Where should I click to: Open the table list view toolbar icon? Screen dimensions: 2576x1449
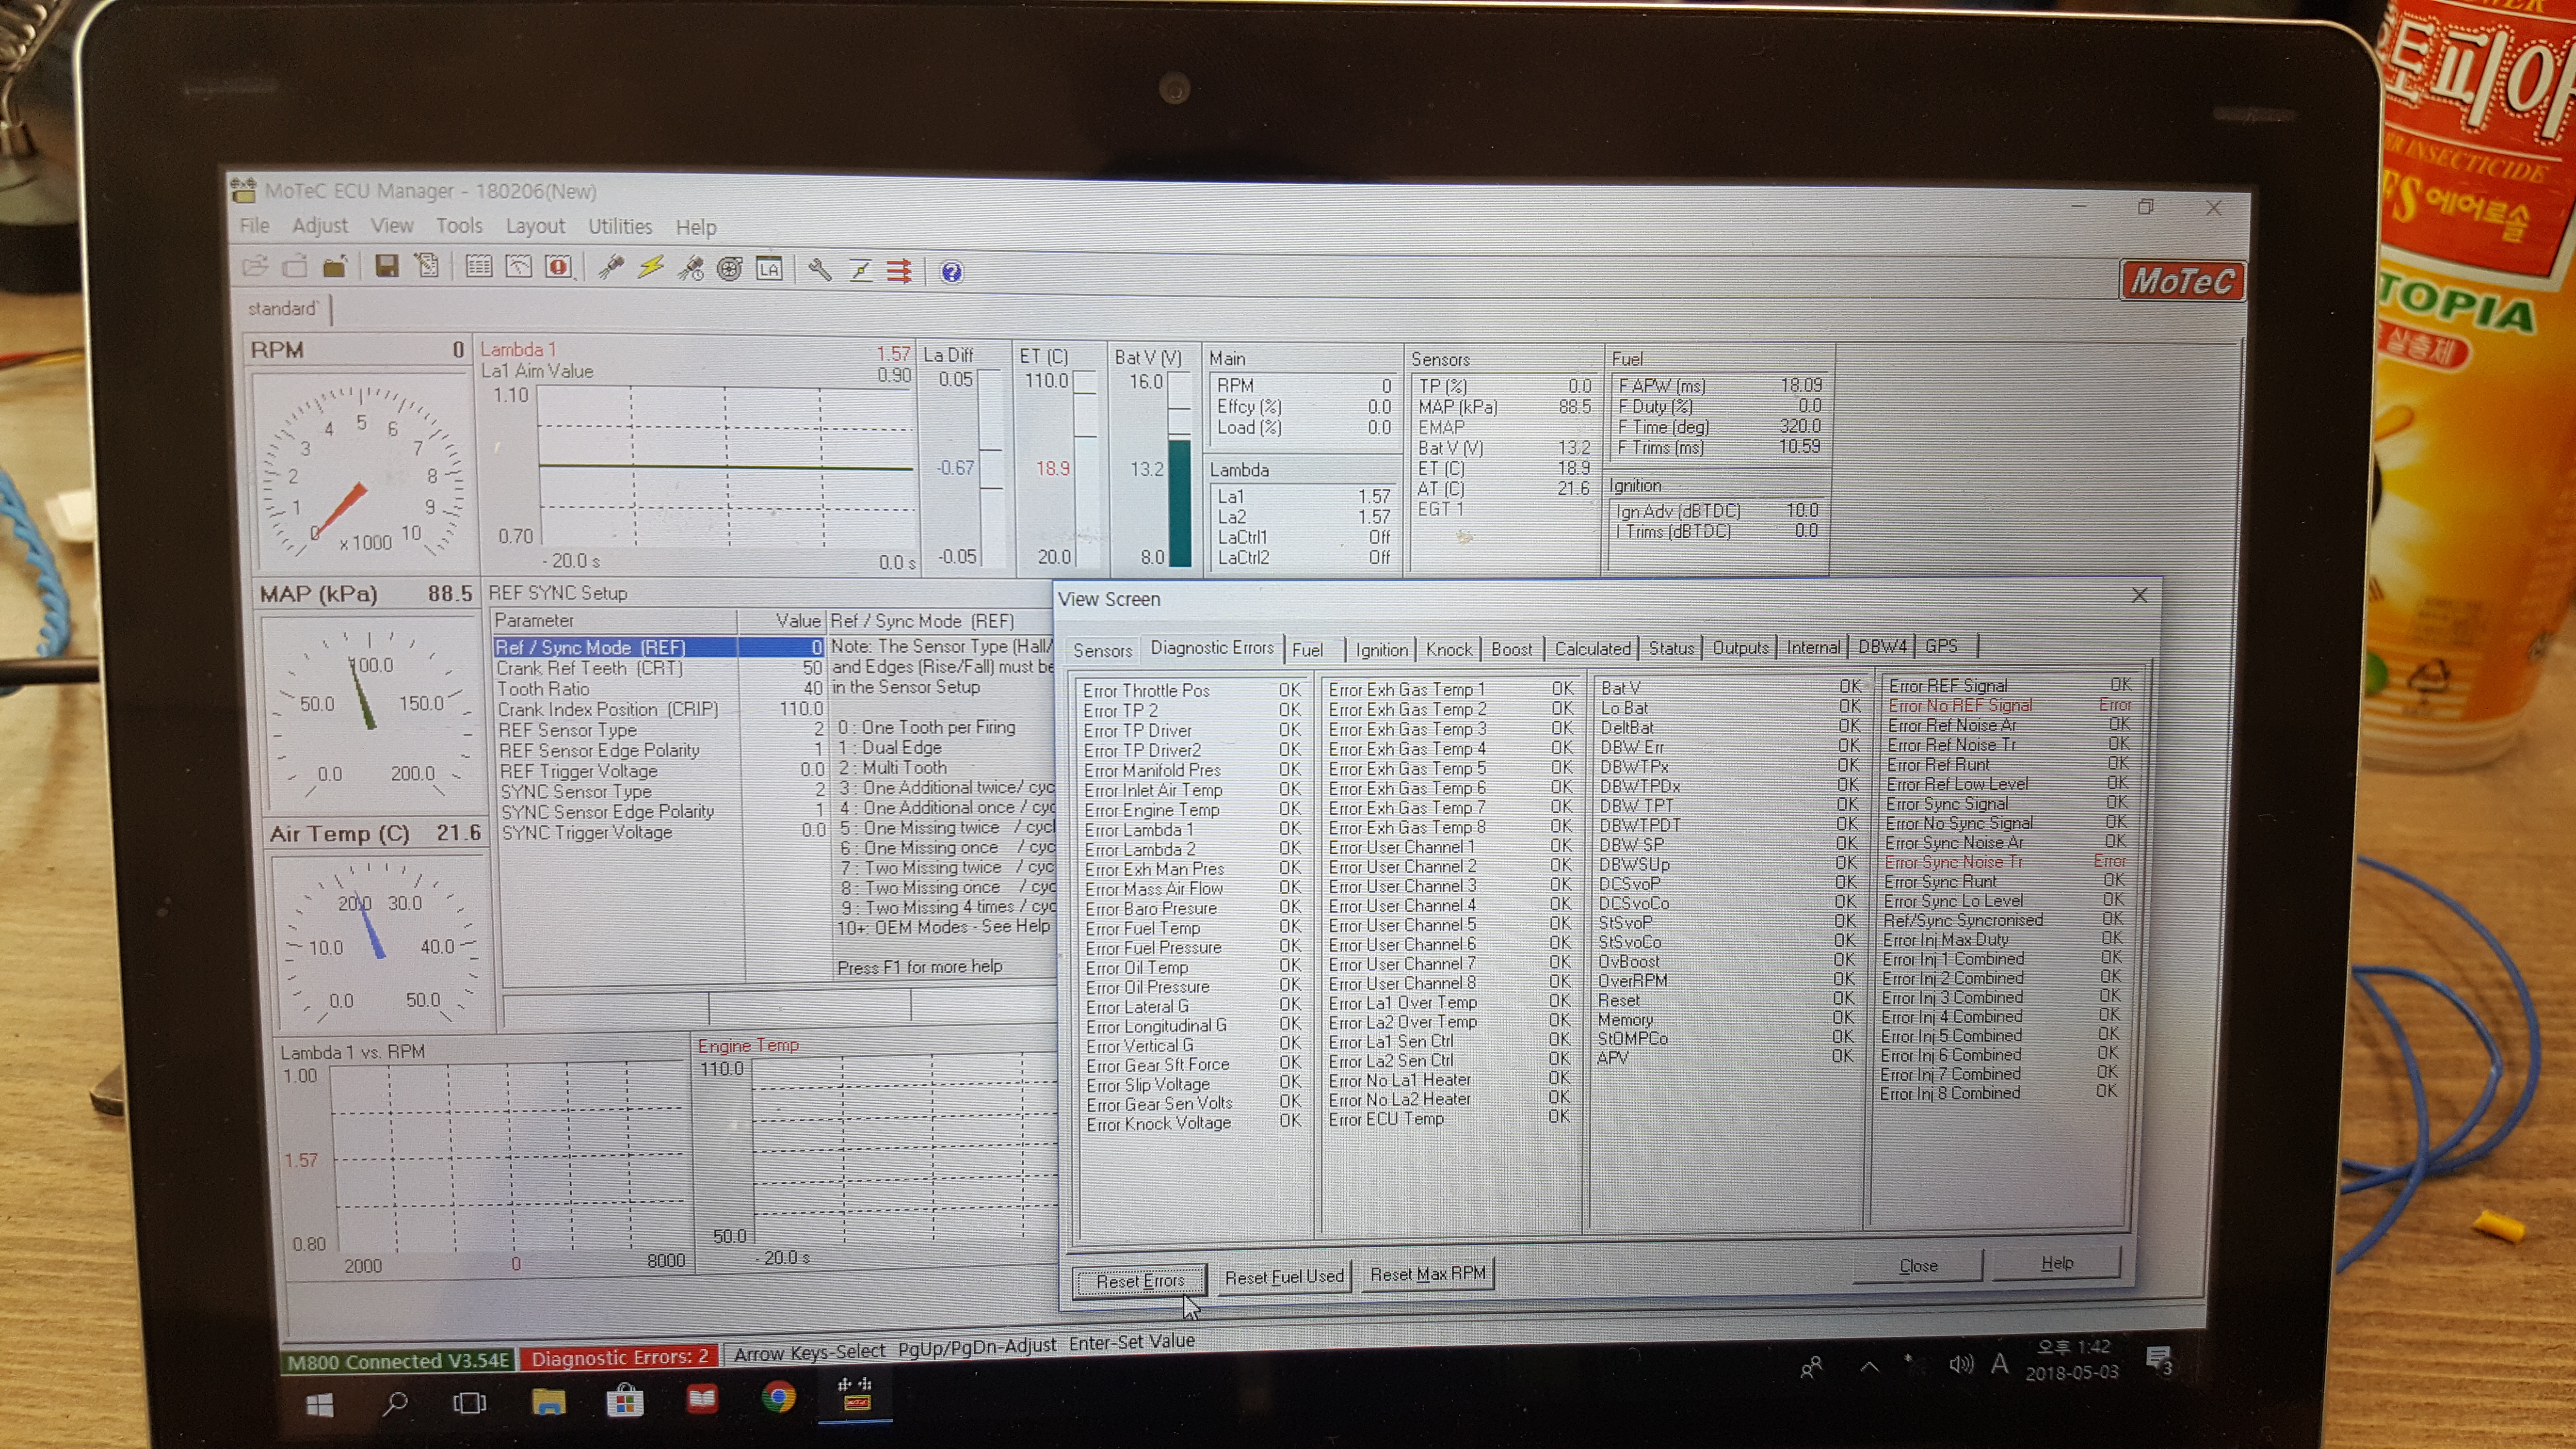point(479,267)
